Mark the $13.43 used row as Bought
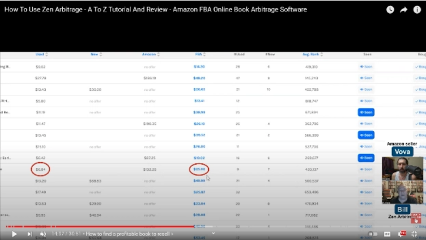This screenshot has width=426, height=240. (420, 90)
